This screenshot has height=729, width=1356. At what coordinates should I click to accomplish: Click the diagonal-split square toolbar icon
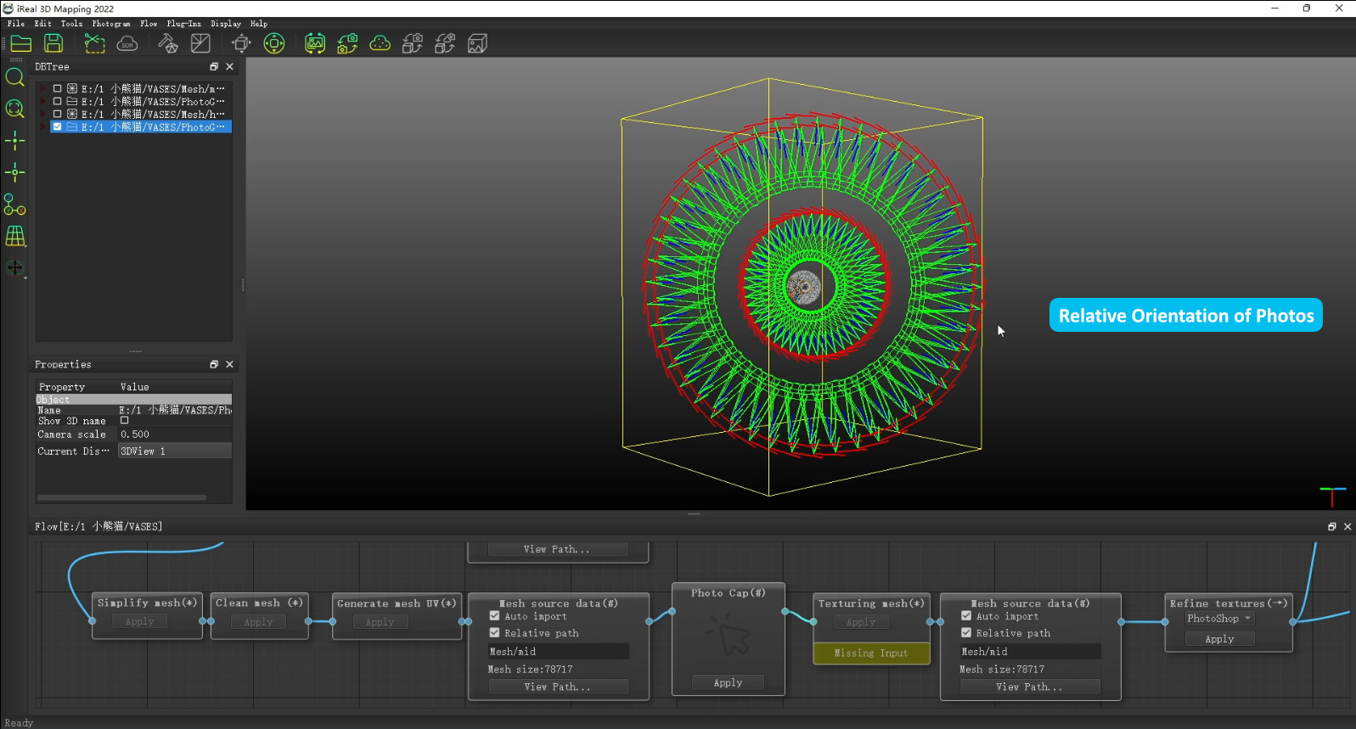click(x=200, y=43)
